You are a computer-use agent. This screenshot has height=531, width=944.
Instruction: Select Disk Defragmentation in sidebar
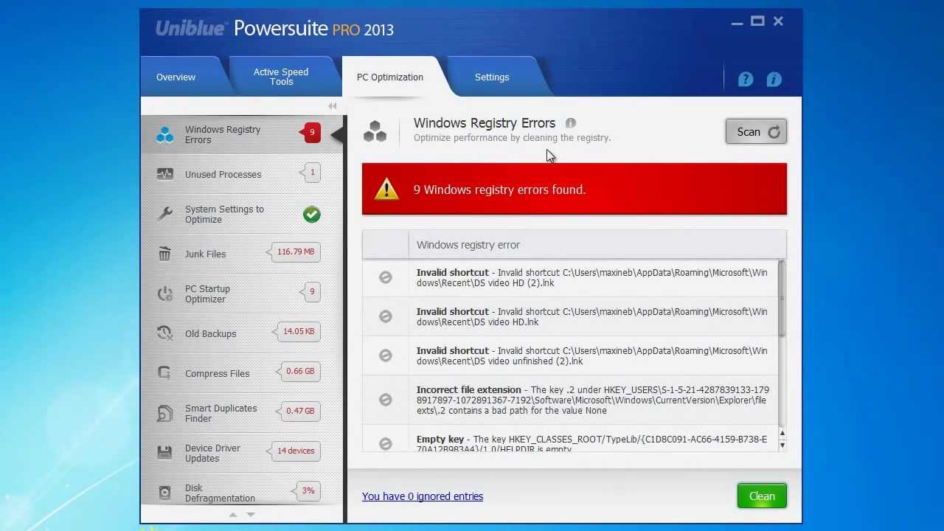point(241,490)
